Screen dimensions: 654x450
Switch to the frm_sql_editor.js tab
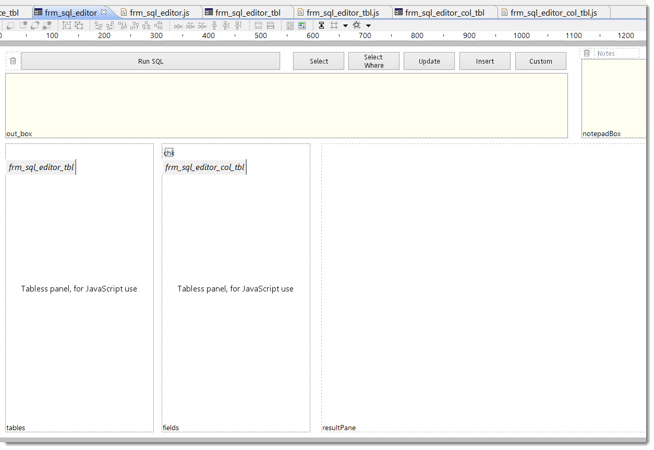tap(155, 13)
